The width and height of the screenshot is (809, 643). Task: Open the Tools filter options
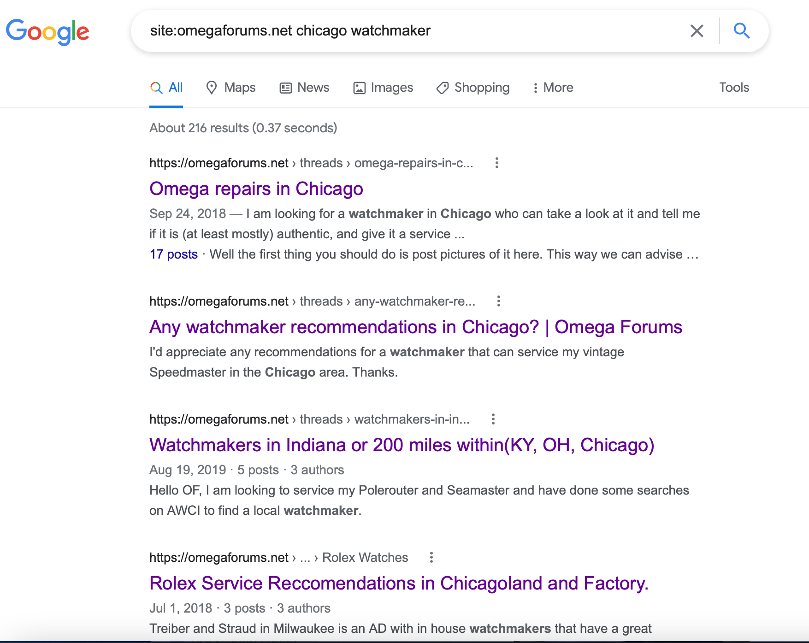coord(734,88)
